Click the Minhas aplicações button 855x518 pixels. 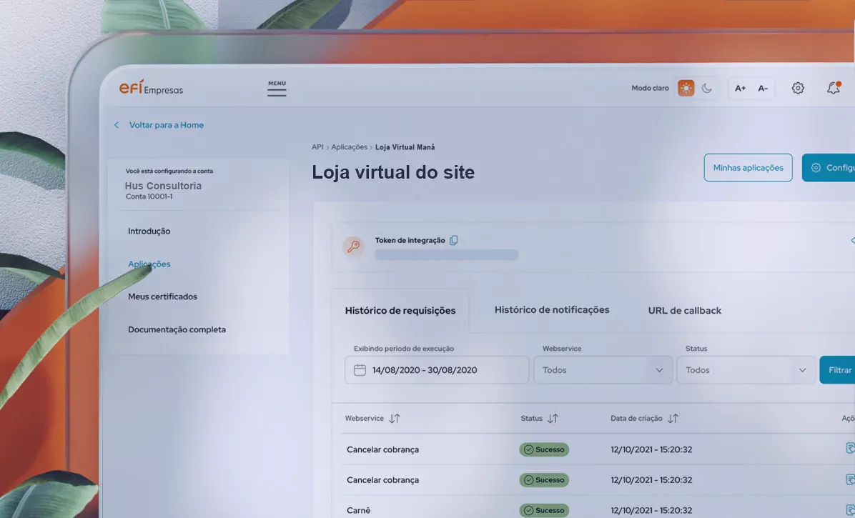748,168
